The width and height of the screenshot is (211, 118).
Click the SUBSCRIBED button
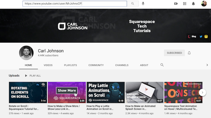pyautogui.click(x=175, y=53)
